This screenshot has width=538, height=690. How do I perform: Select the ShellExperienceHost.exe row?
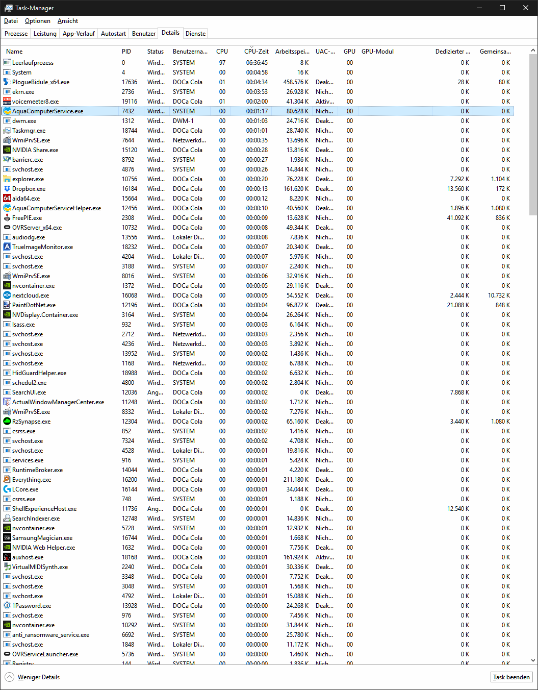(x=258, y=509)
